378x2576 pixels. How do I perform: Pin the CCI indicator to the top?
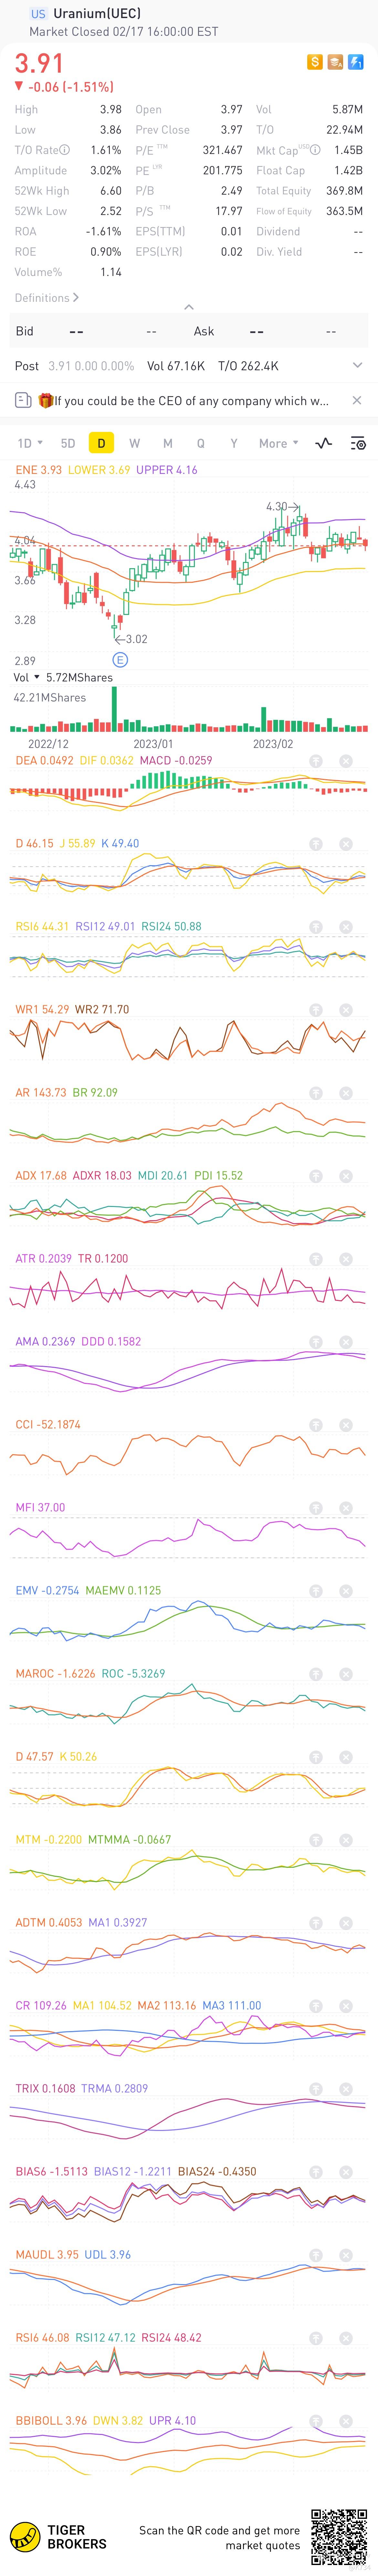click(316, 1425)
